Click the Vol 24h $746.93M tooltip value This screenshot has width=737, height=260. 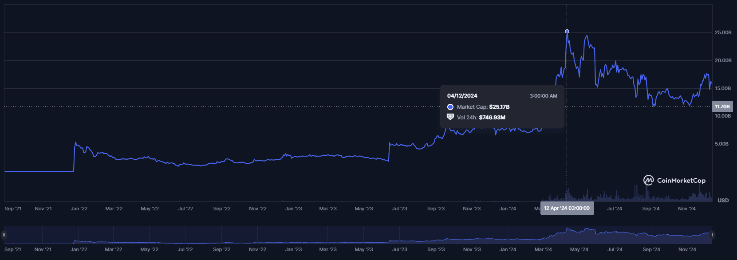click(492, 118)
